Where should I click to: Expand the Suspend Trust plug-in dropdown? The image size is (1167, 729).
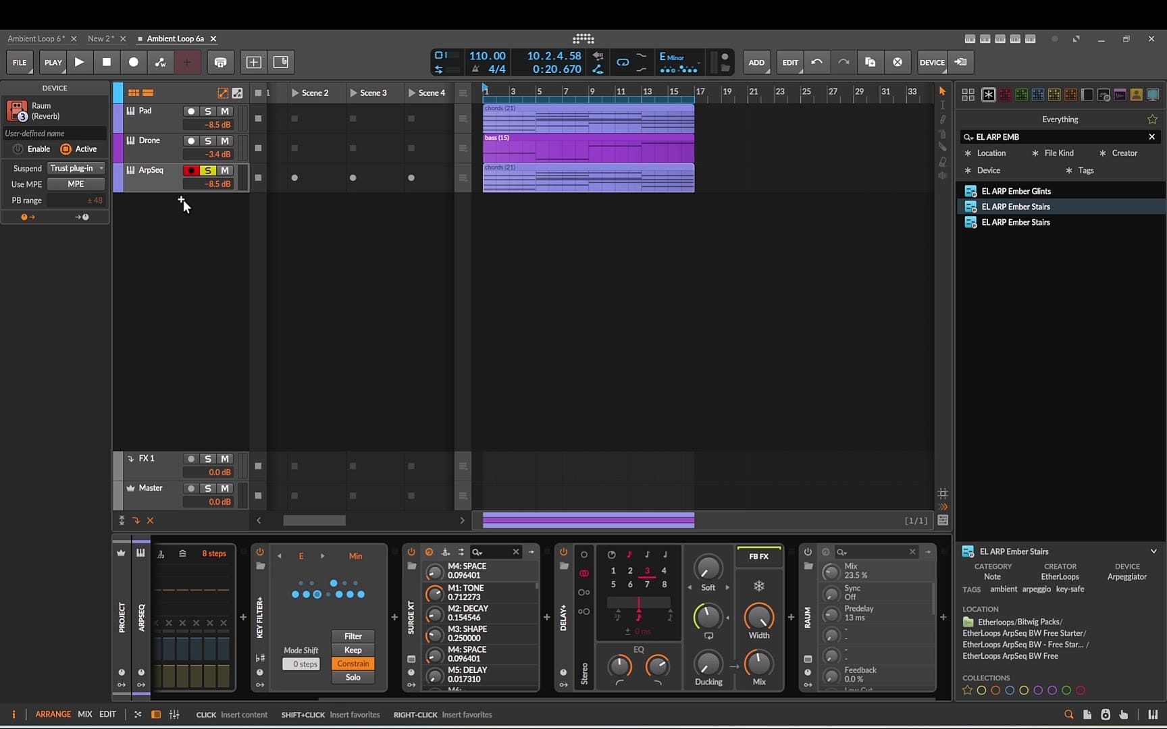click(x=76, y=168)
